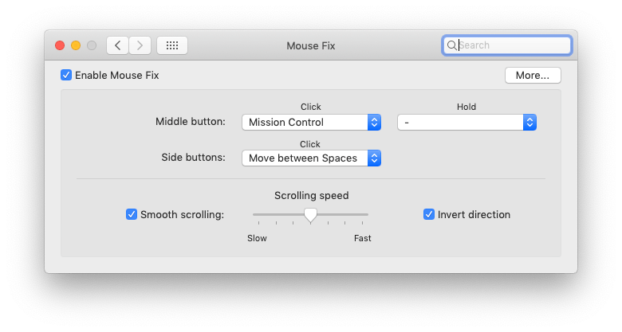Close the Mouse Fix window
The image size is (622, 332).
tap(60, 45)
